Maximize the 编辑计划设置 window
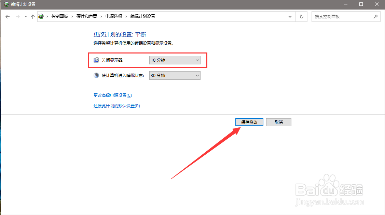The width and height of the screenshot is (385, 215). coord(361,4)
